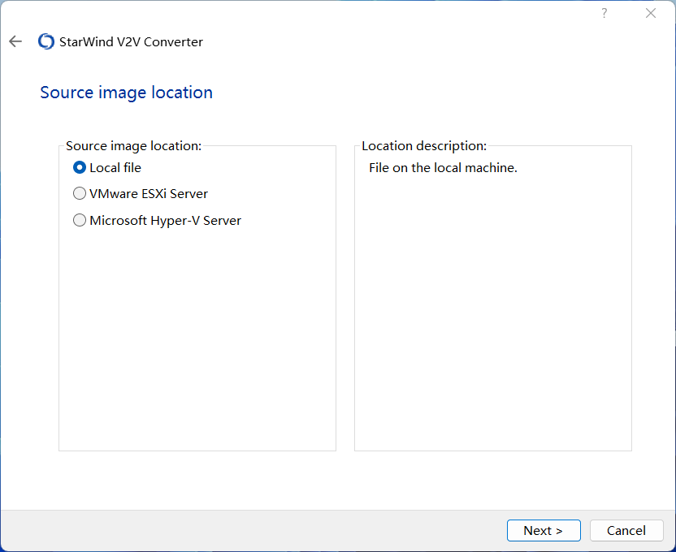Click the 'VMware ESXi Server' label text
The image size is (676, 552).
click(x=149, y=194)
